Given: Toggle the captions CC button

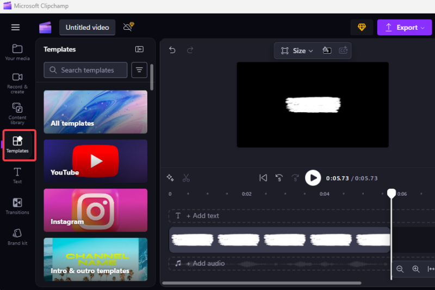Looking at the screenshot, I should tap(343, 50).
